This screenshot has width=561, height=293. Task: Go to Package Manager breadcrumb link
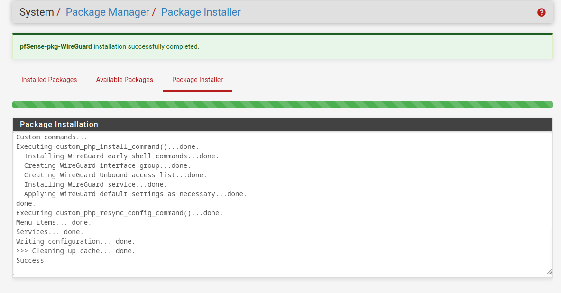pos(107,12)
